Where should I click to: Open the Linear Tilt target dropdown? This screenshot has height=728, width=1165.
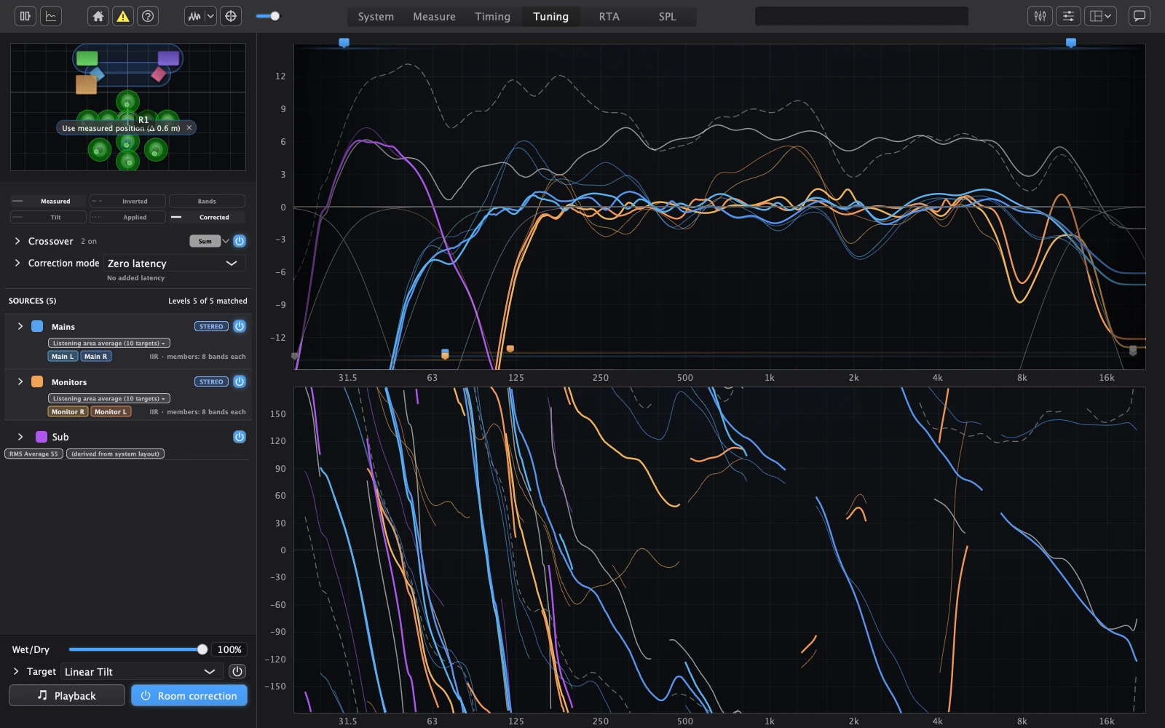pyautogui.click(x=142, y=671)
